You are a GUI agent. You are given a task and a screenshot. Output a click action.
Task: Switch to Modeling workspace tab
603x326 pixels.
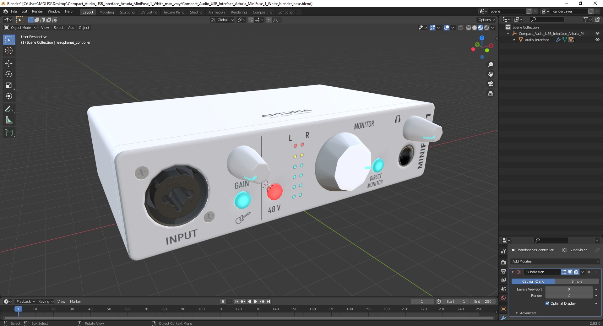[x=106, y=12]
